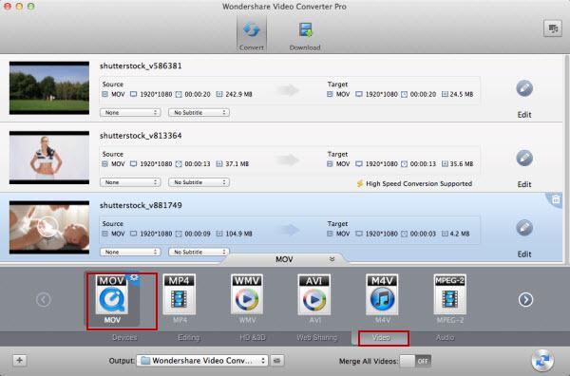The image size is (570, 376).
Task: Open the Convert section in toolbar
Action: tap(252, 35)
